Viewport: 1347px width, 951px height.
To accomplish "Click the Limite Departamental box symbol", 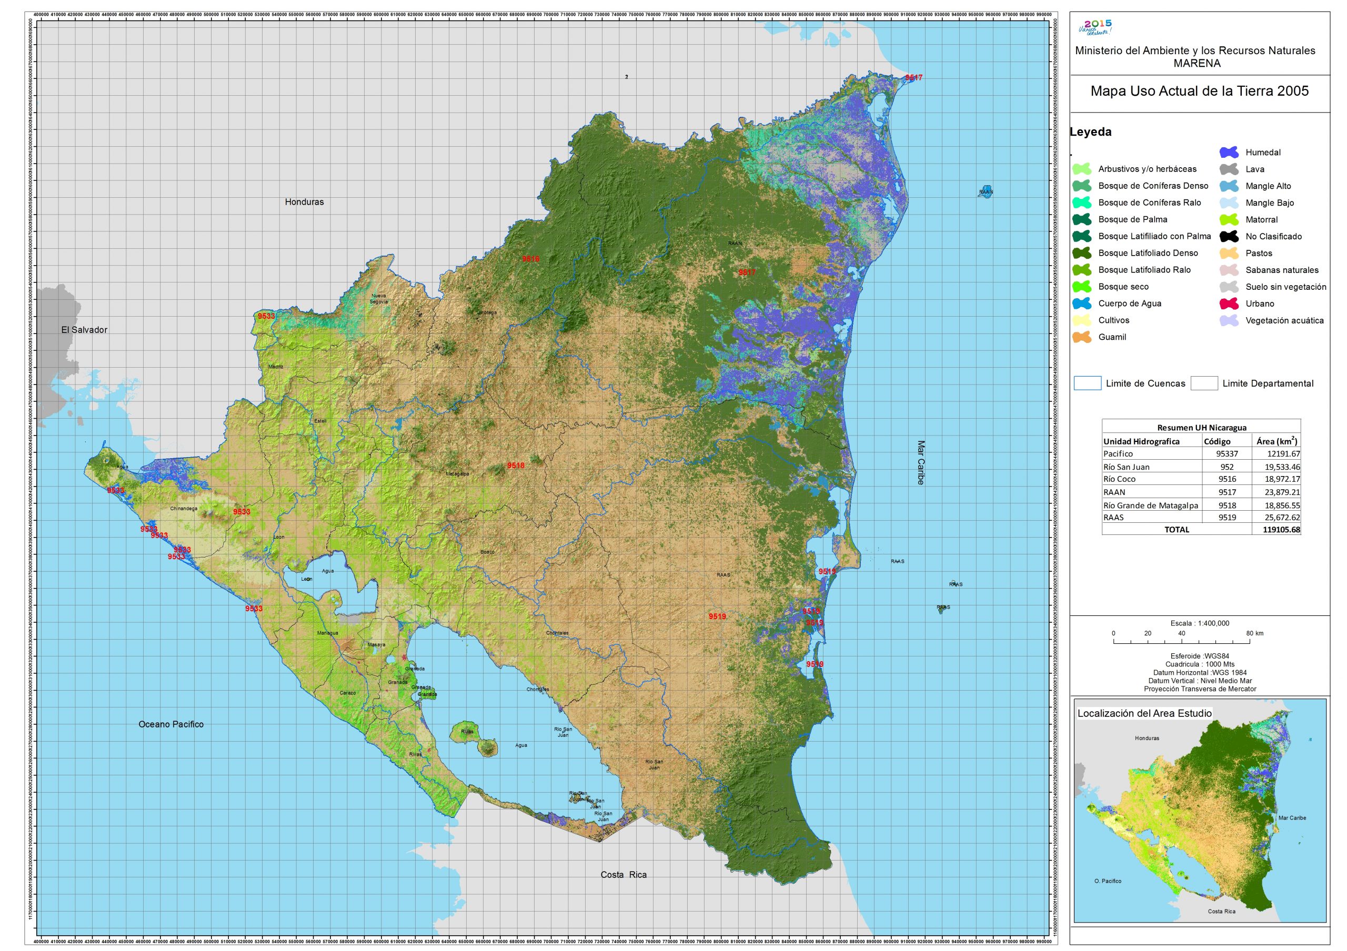I will coord(1204,383).
